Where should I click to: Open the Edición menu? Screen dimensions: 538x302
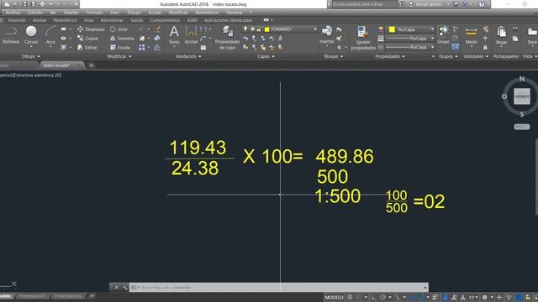click(35, 13)
